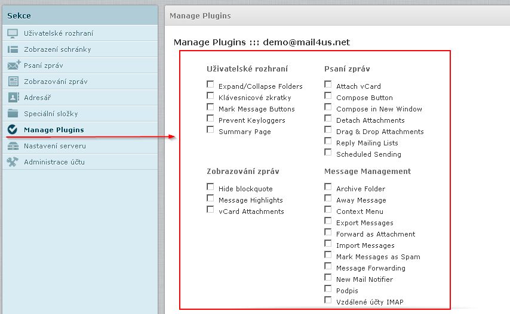The height and width of the screenshot is (314, 510).
Task: Click the envelope icon beside Psaní zpráv
Action: (x=14, y=65)
